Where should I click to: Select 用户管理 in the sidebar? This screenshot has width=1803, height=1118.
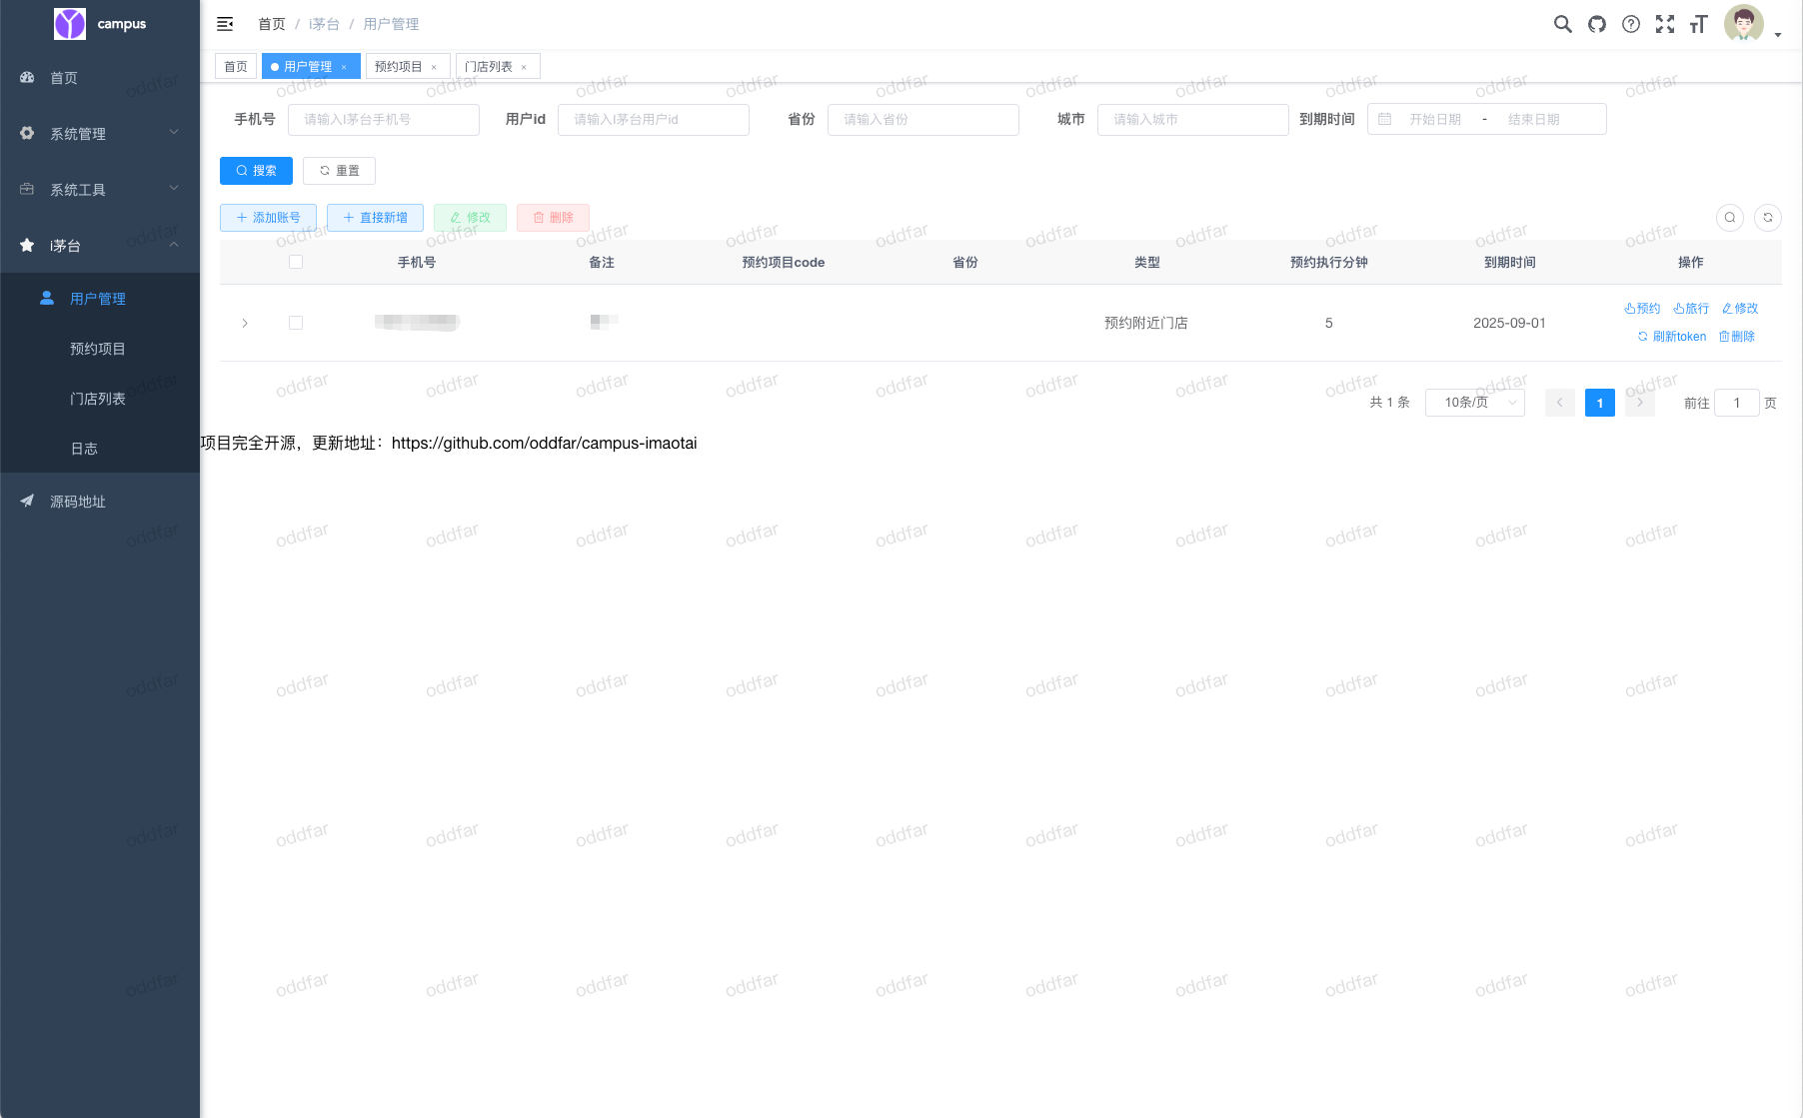pos(100,299)
